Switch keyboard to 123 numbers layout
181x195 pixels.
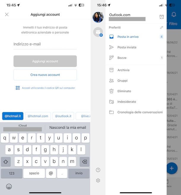(x=12, y=173)
